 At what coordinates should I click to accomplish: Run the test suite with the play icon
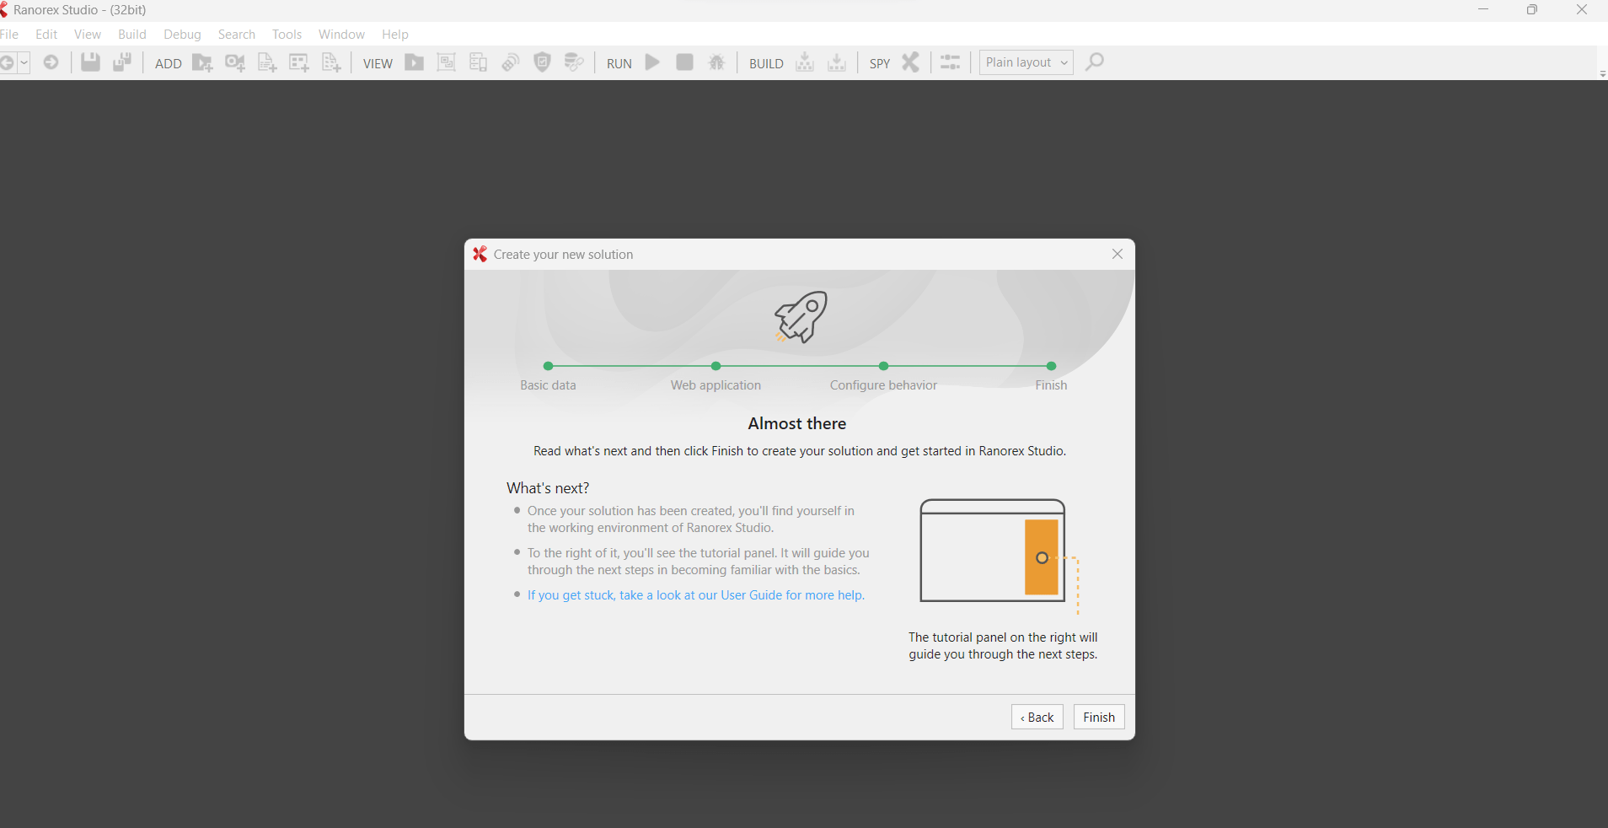coord(653,62)
